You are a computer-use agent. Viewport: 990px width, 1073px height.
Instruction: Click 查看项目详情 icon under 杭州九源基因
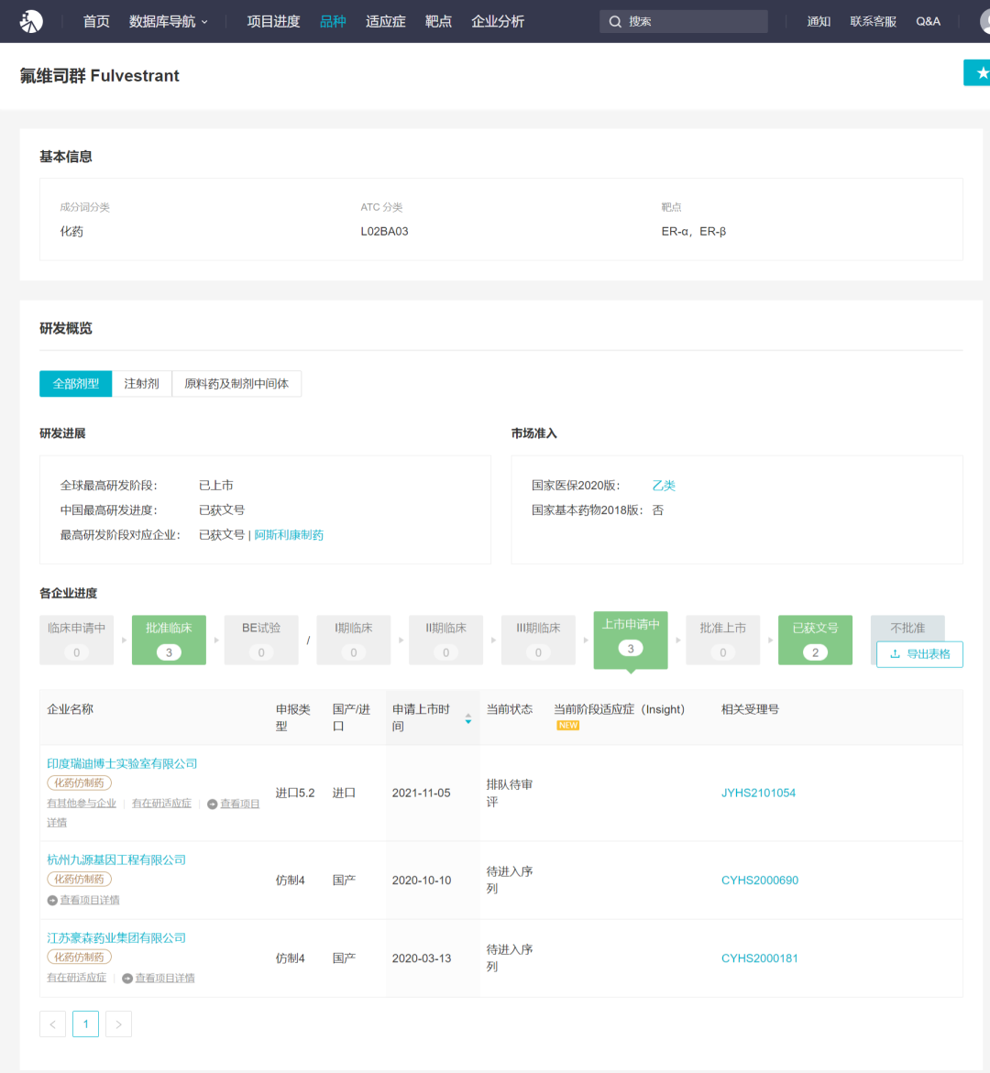coord(52,900)
